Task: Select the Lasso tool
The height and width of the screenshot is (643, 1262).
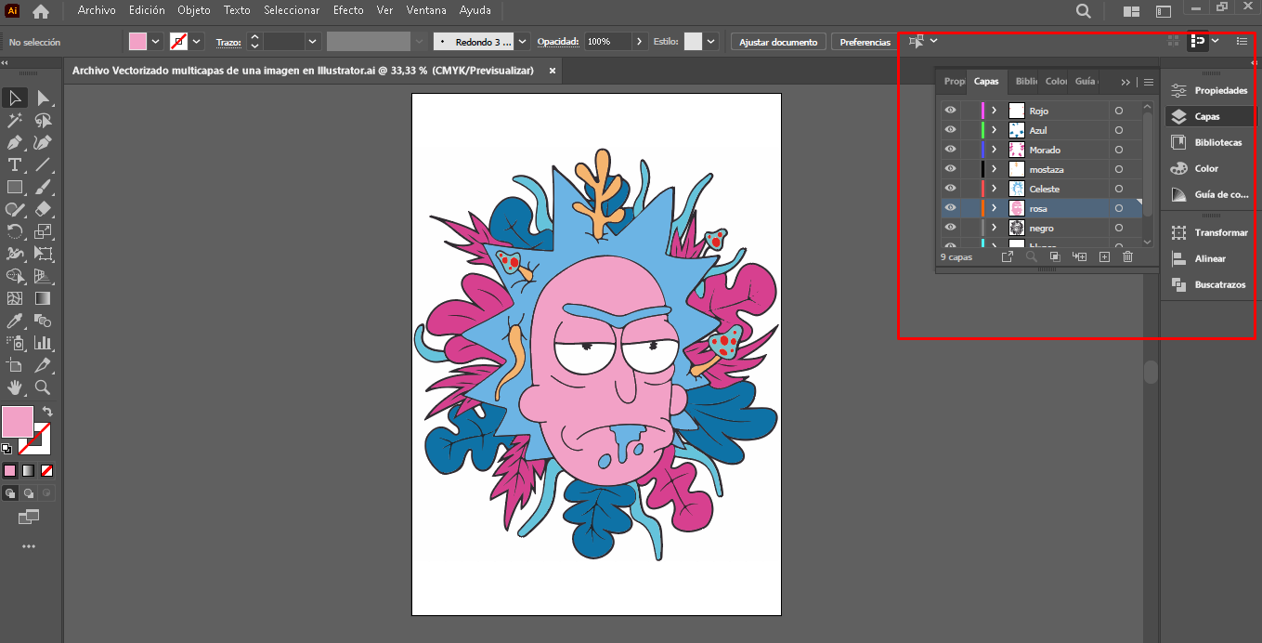Action: click(x=43, y=120)
